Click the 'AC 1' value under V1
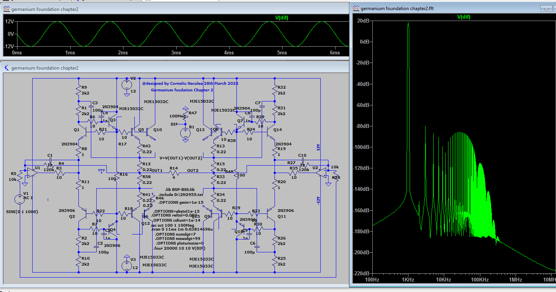The height and width of the screenshot is (292, 556). click(29, 198)
